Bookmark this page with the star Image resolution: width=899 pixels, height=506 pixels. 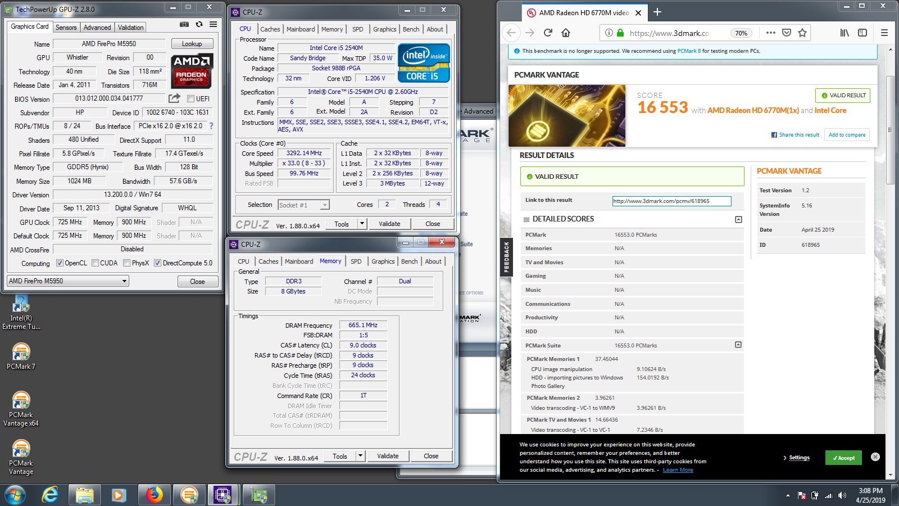pyautogui.click(x=802, y=33)
